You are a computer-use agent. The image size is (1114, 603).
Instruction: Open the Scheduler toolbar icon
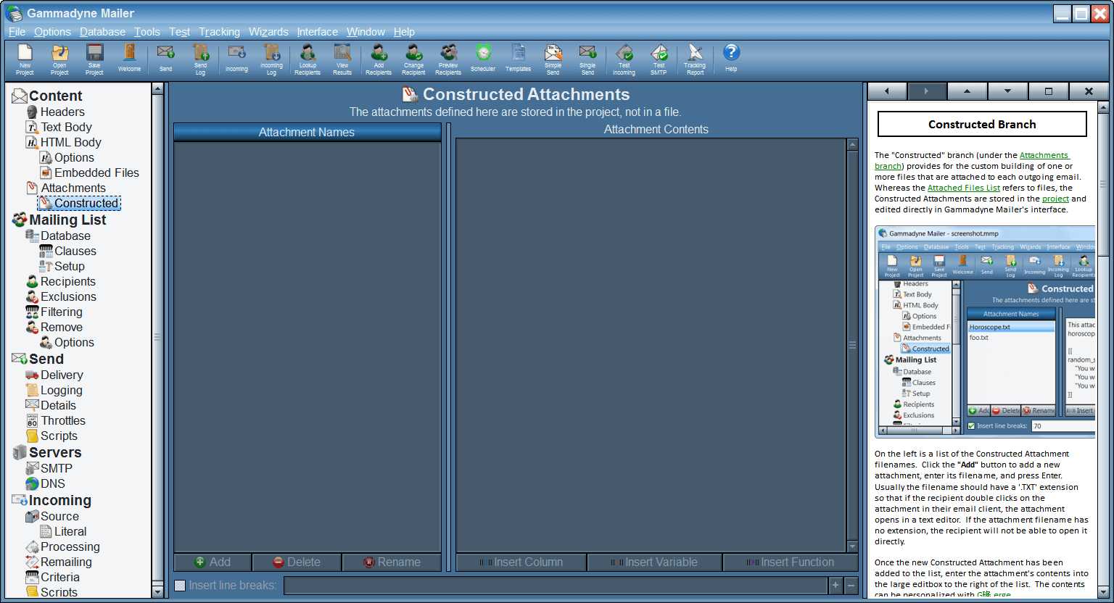(483, 59)
